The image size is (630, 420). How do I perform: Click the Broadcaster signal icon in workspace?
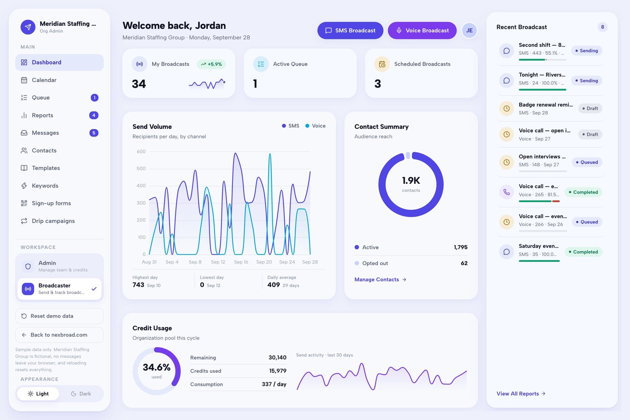(x=28, y=289)
